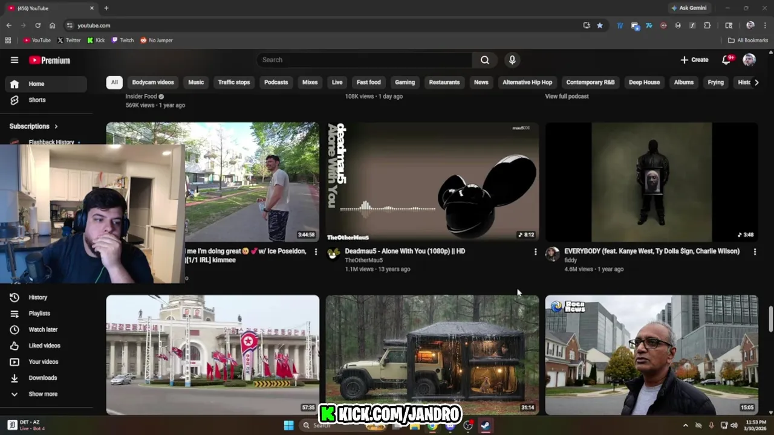This screenshot has height=435, width=774.
Task: Expand Show more in sidebar
Action: click(45, 394)
